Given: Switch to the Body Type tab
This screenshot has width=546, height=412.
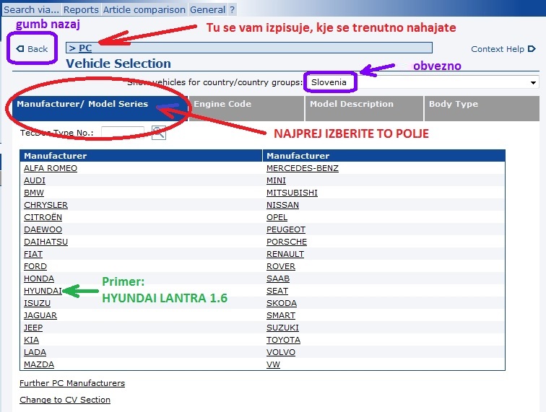Looking at the screenshot, I should point(482,108).
